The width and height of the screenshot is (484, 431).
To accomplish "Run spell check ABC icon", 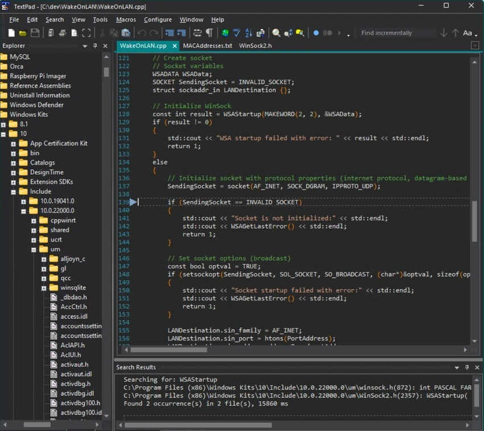I will coord(237,32).
